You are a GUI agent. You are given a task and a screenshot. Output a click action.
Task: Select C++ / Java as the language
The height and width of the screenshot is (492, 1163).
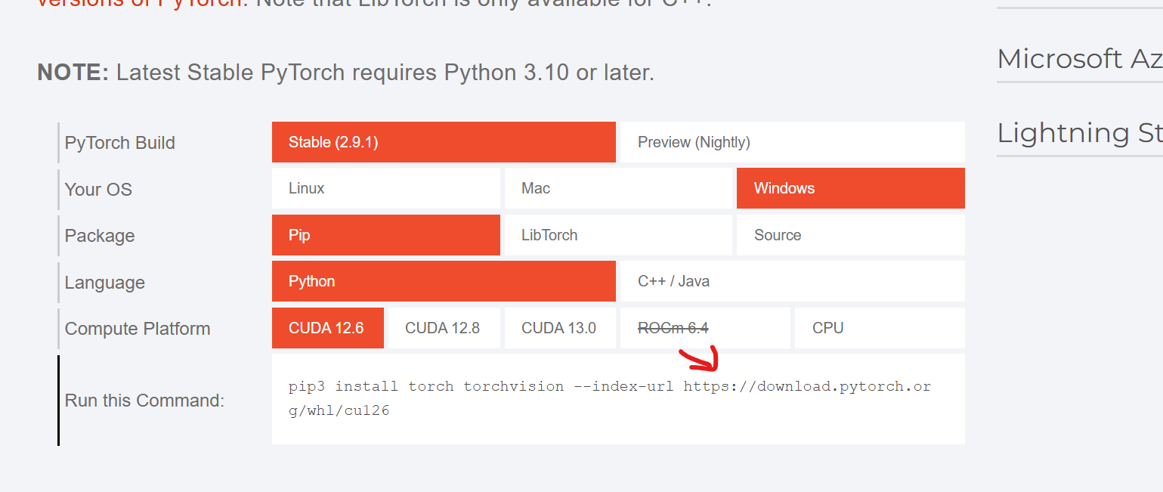[x=793, y=281]
